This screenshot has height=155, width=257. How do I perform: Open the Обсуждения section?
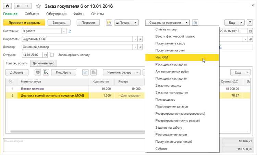click(56, 14)
